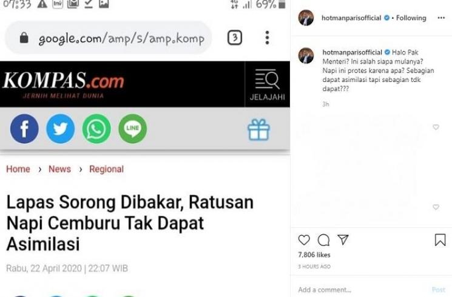
Task: Share post with paper plane icon
Action: tap(343, 239)
